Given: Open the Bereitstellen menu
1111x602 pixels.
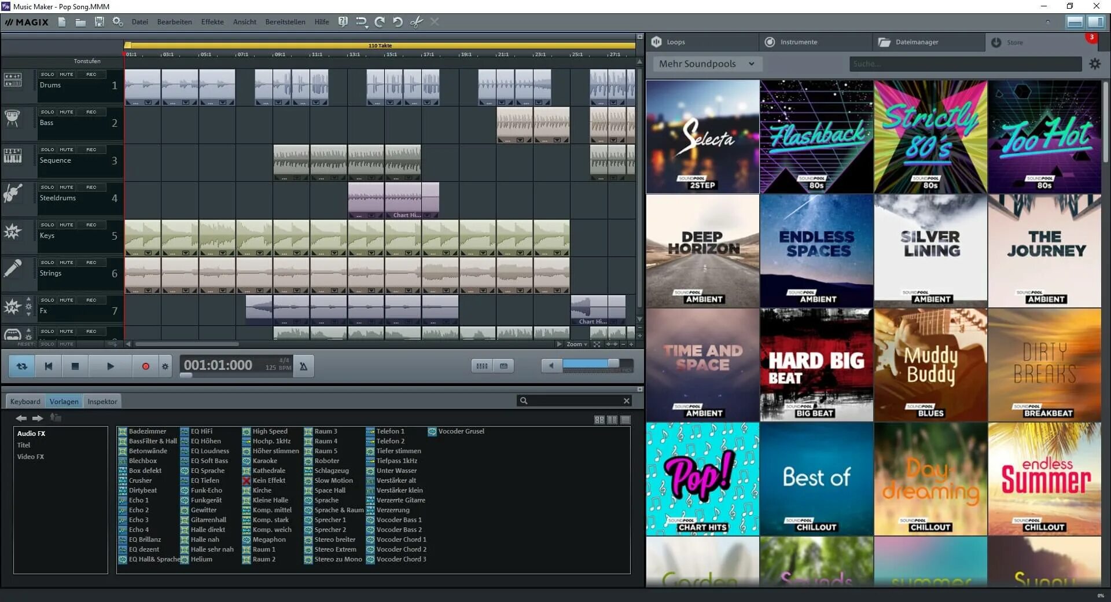Looking at the screenshot, I should point(285,22).
